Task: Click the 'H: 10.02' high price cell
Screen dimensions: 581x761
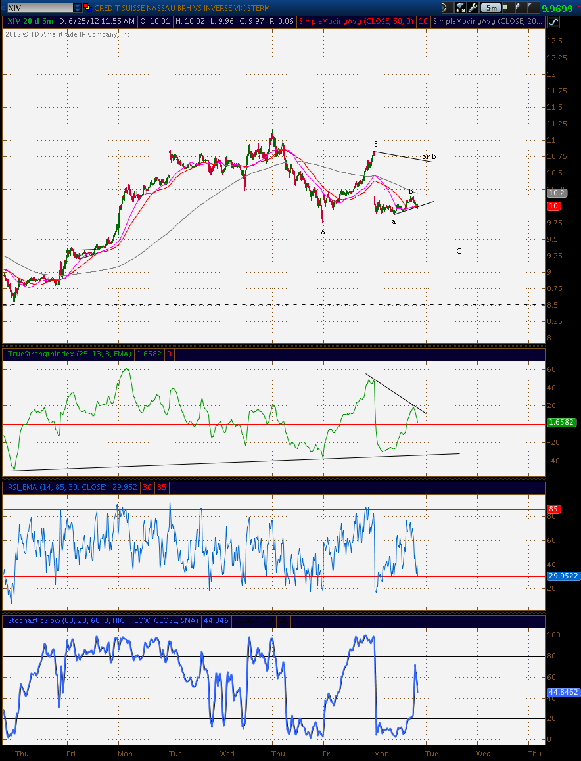Action: click(x=191, y=21)
